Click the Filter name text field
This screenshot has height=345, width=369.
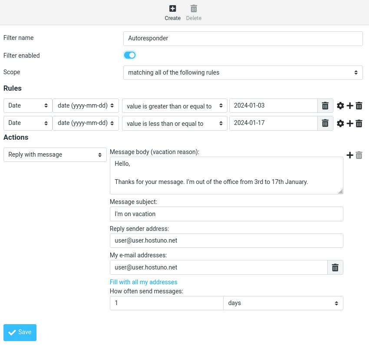tap(243, 38)
